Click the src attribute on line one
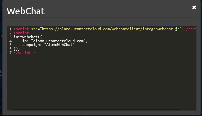 pyautogui.click(x=34, y=29)
